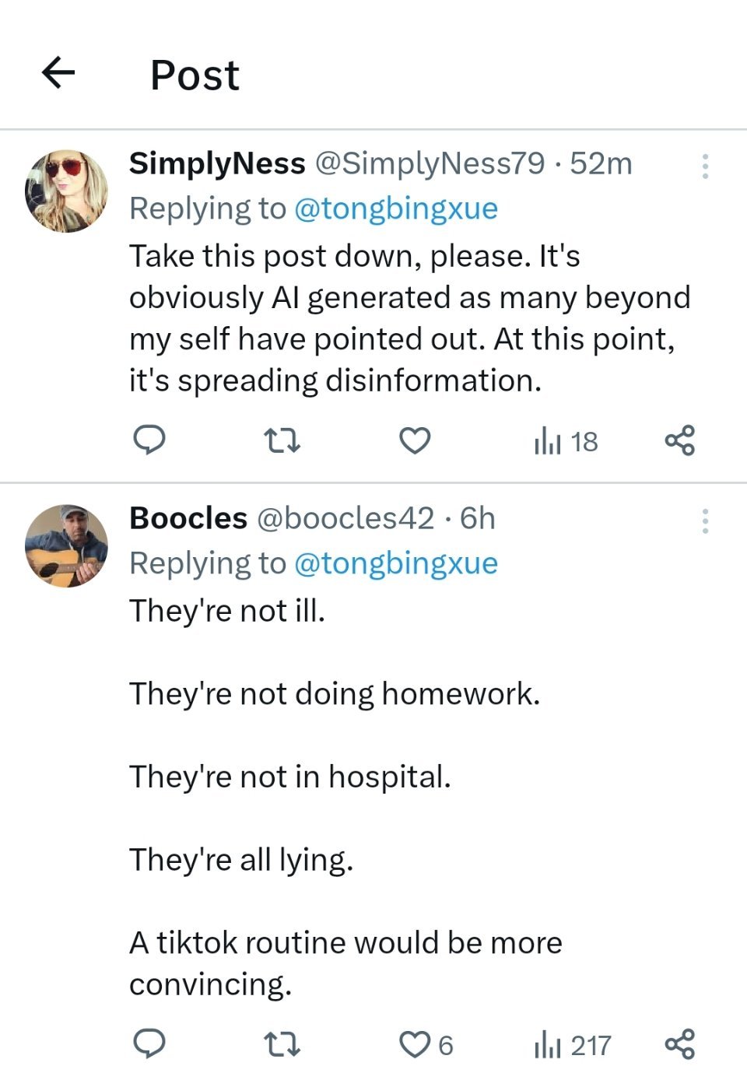The image size is (747, 1073).
Task: Repost the Boocles reply
Action: pyautogui.click(x=282, y=1044)
